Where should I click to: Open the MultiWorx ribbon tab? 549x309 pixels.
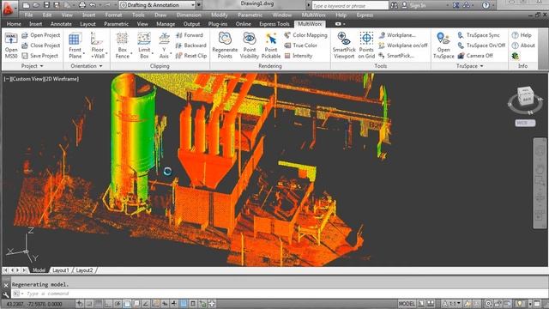click(x=310, y=24)
